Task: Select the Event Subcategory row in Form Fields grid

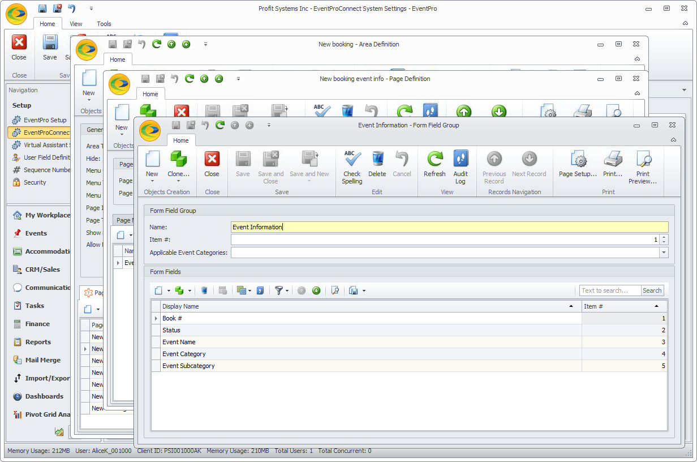Action: point(409,366)
